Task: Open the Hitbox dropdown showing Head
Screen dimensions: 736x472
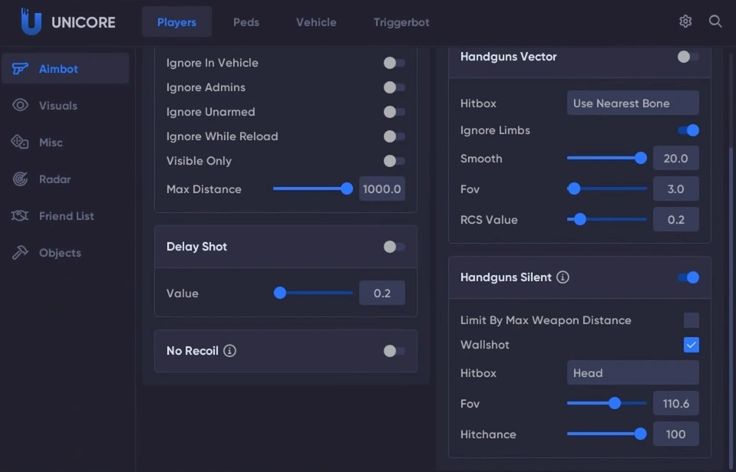Action: 632,373
